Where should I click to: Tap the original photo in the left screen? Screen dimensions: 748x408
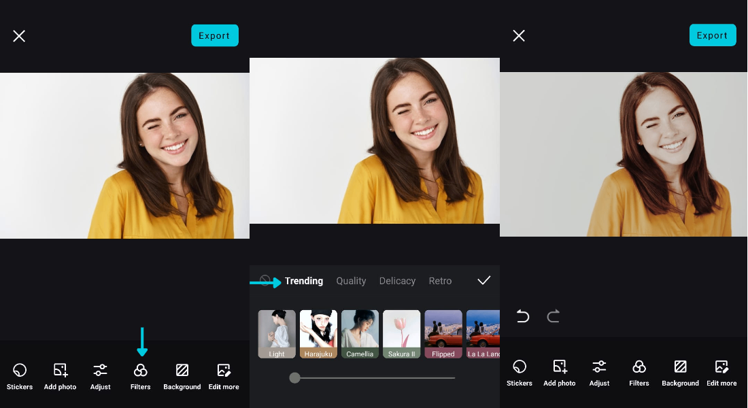point(124,156)
